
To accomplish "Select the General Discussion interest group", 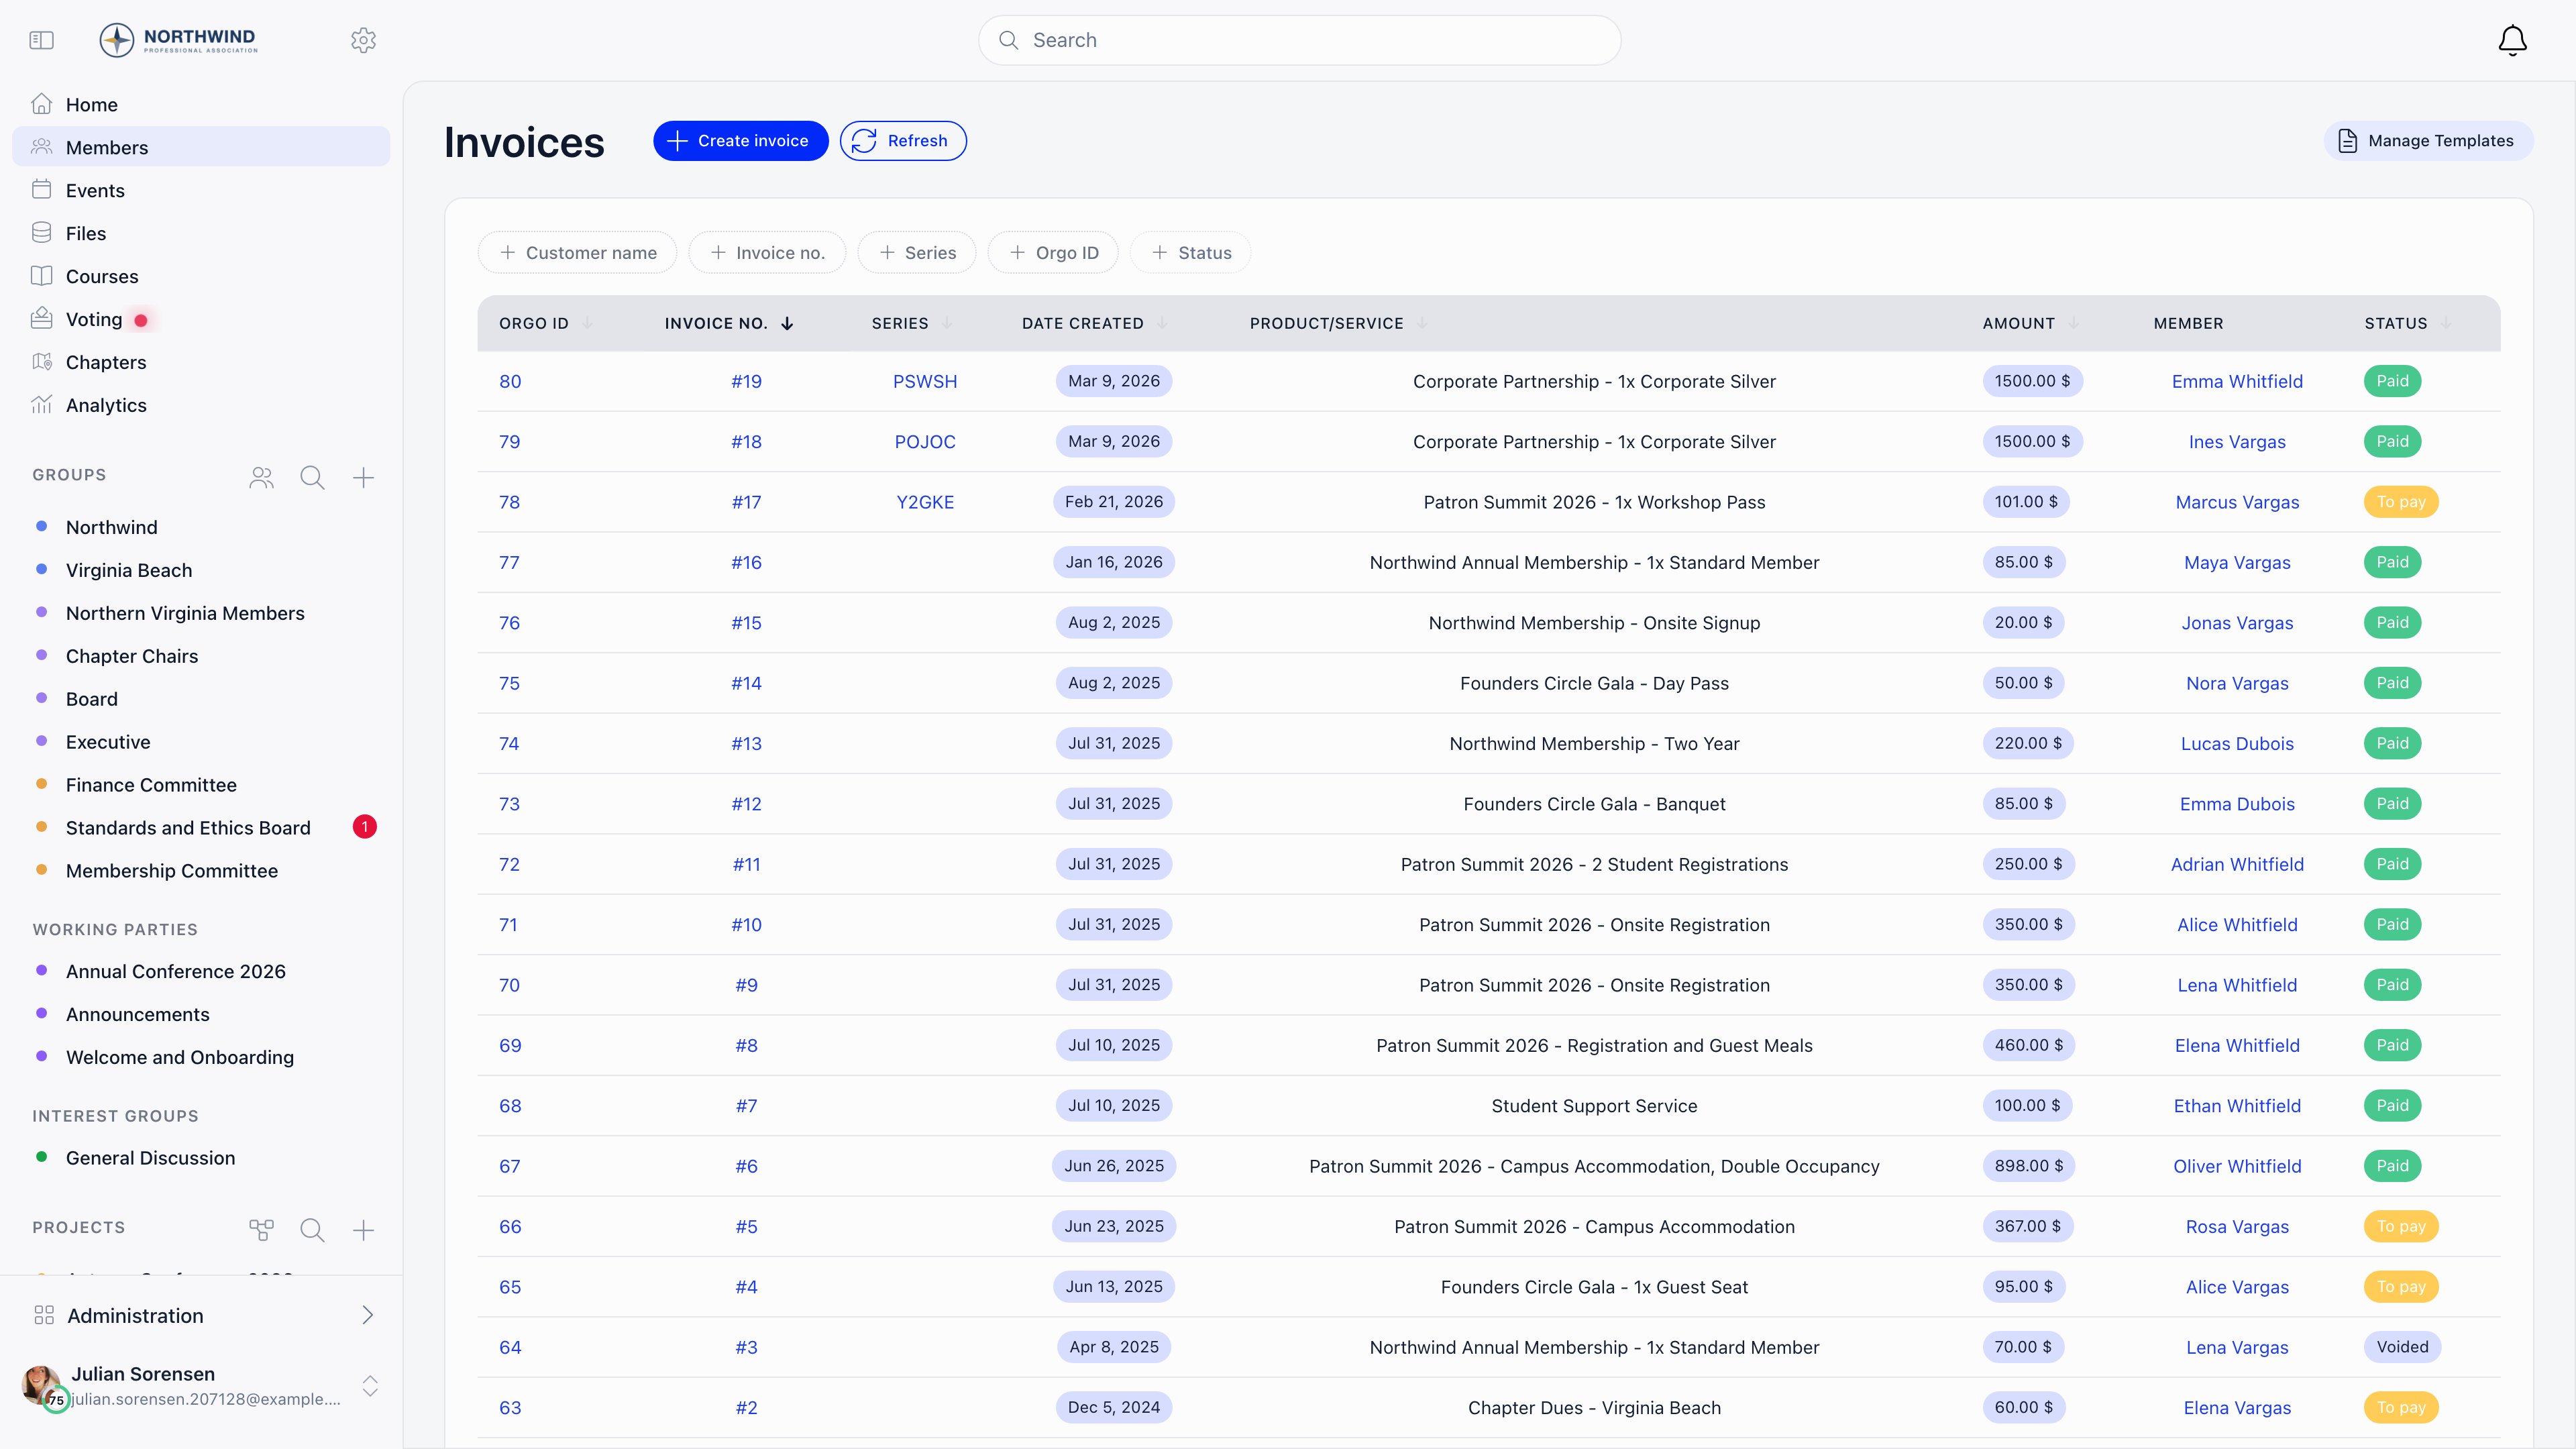I will click(x=150, y=1158).
